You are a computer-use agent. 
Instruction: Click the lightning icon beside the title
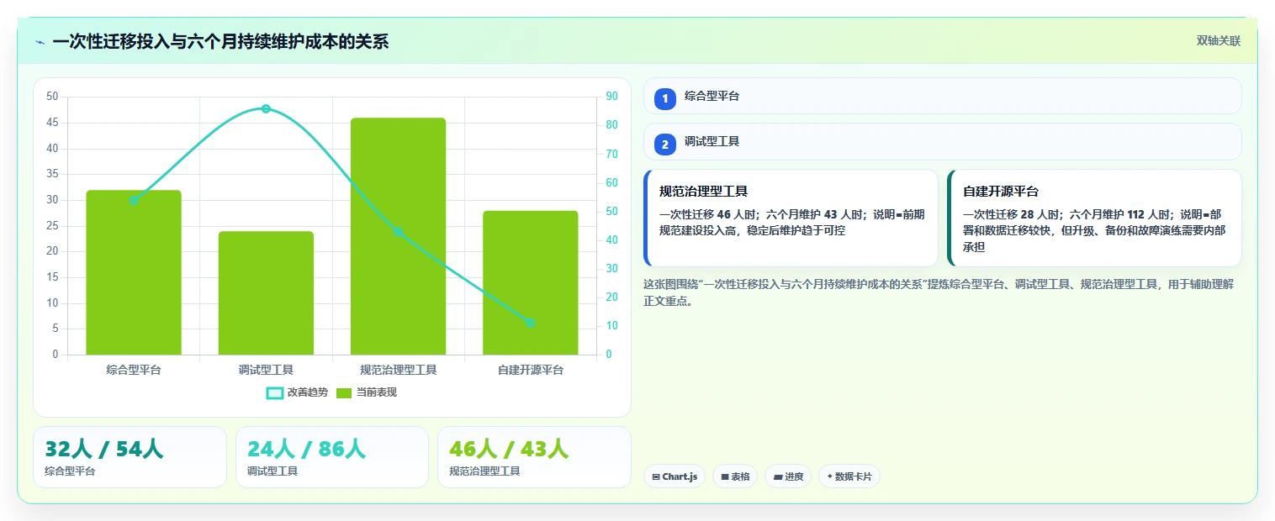[40, 42]
